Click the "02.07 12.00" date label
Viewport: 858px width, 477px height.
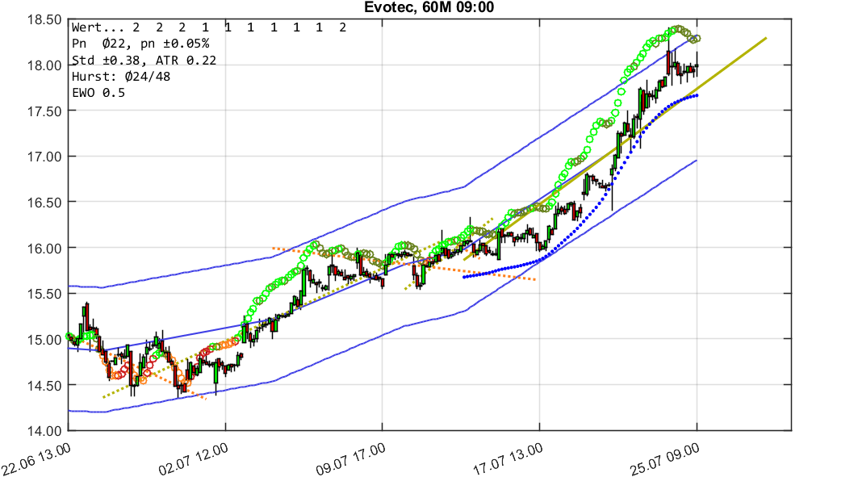(x=193, y=459)
